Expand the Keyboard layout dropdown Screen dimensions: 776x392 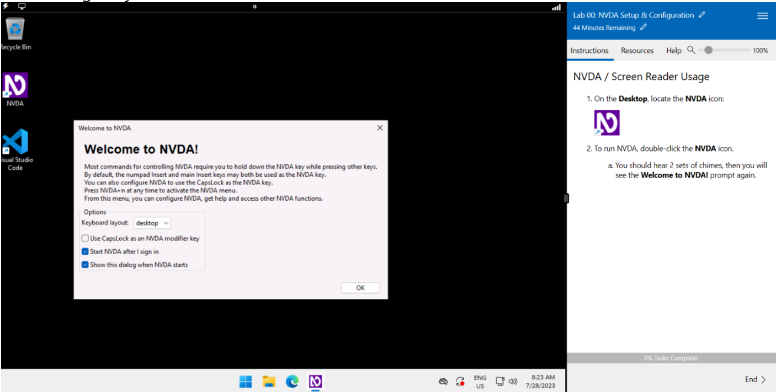[x=152, y=223]
